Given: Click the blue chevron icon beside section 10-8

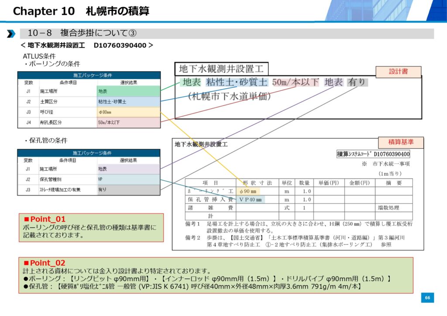Looking at the screenshot, I should pos(11,34).
